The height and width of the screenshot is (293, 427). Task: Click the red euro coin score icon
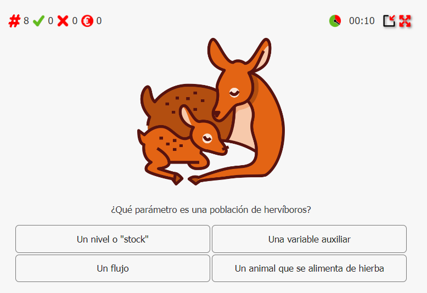(x=87, y=21)
